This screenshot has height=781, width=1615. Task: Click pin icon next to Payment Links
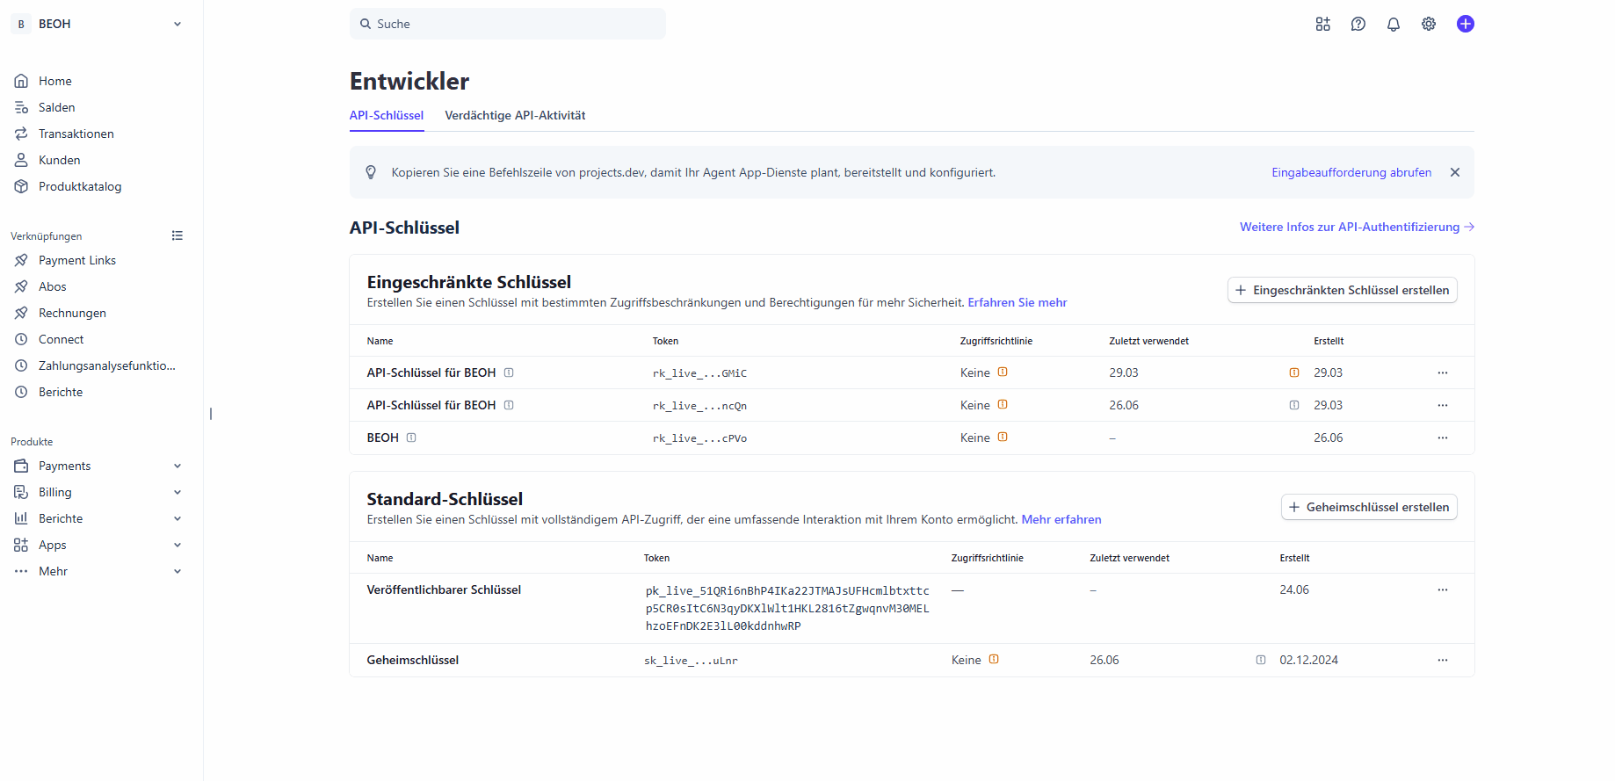tap(21, 260)
